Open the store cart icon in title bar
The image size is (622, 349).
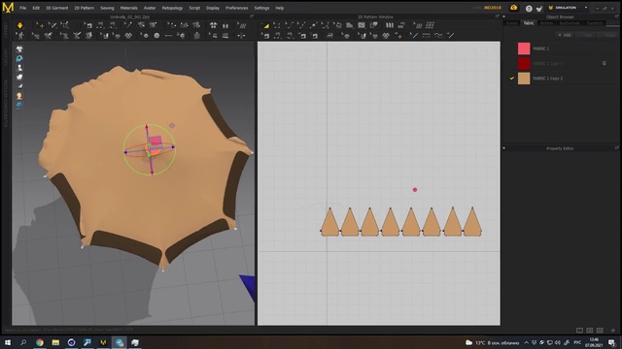[x=539, y=9]
